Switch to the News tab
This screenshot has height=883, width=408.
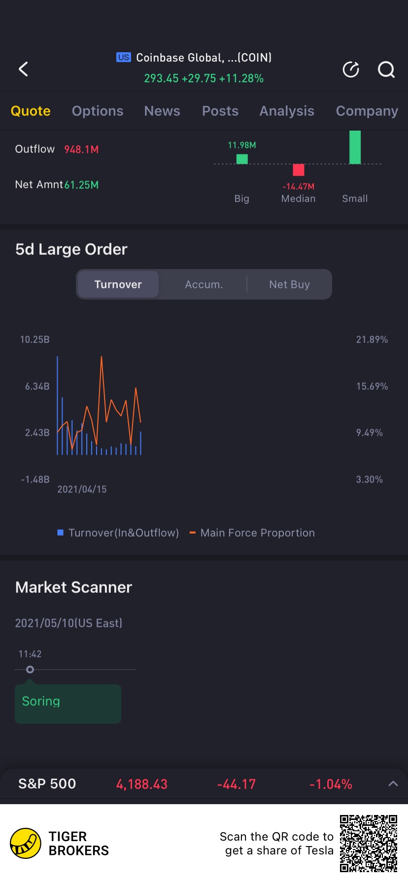coord(162,111)
